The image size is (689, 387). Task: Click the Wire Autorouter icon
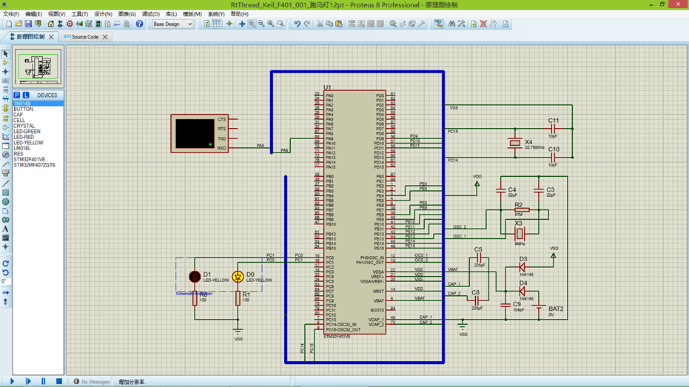point(439,24)
